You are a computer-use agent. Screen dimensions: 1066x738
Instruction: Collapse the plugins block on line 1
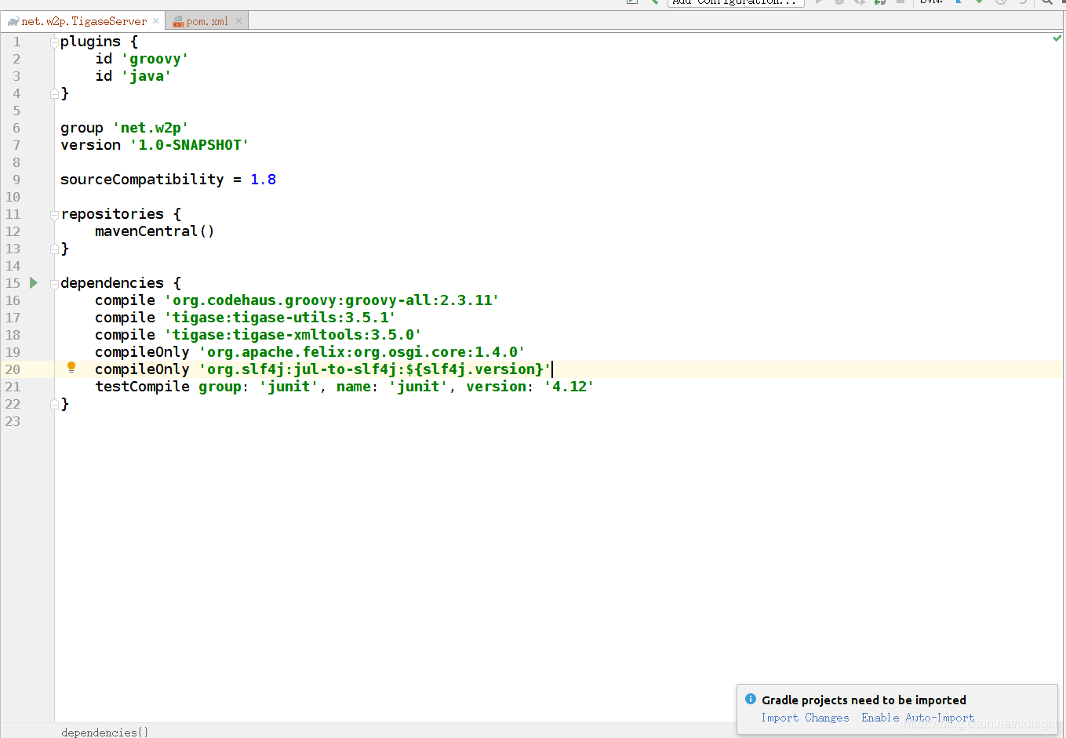[54, 42]
